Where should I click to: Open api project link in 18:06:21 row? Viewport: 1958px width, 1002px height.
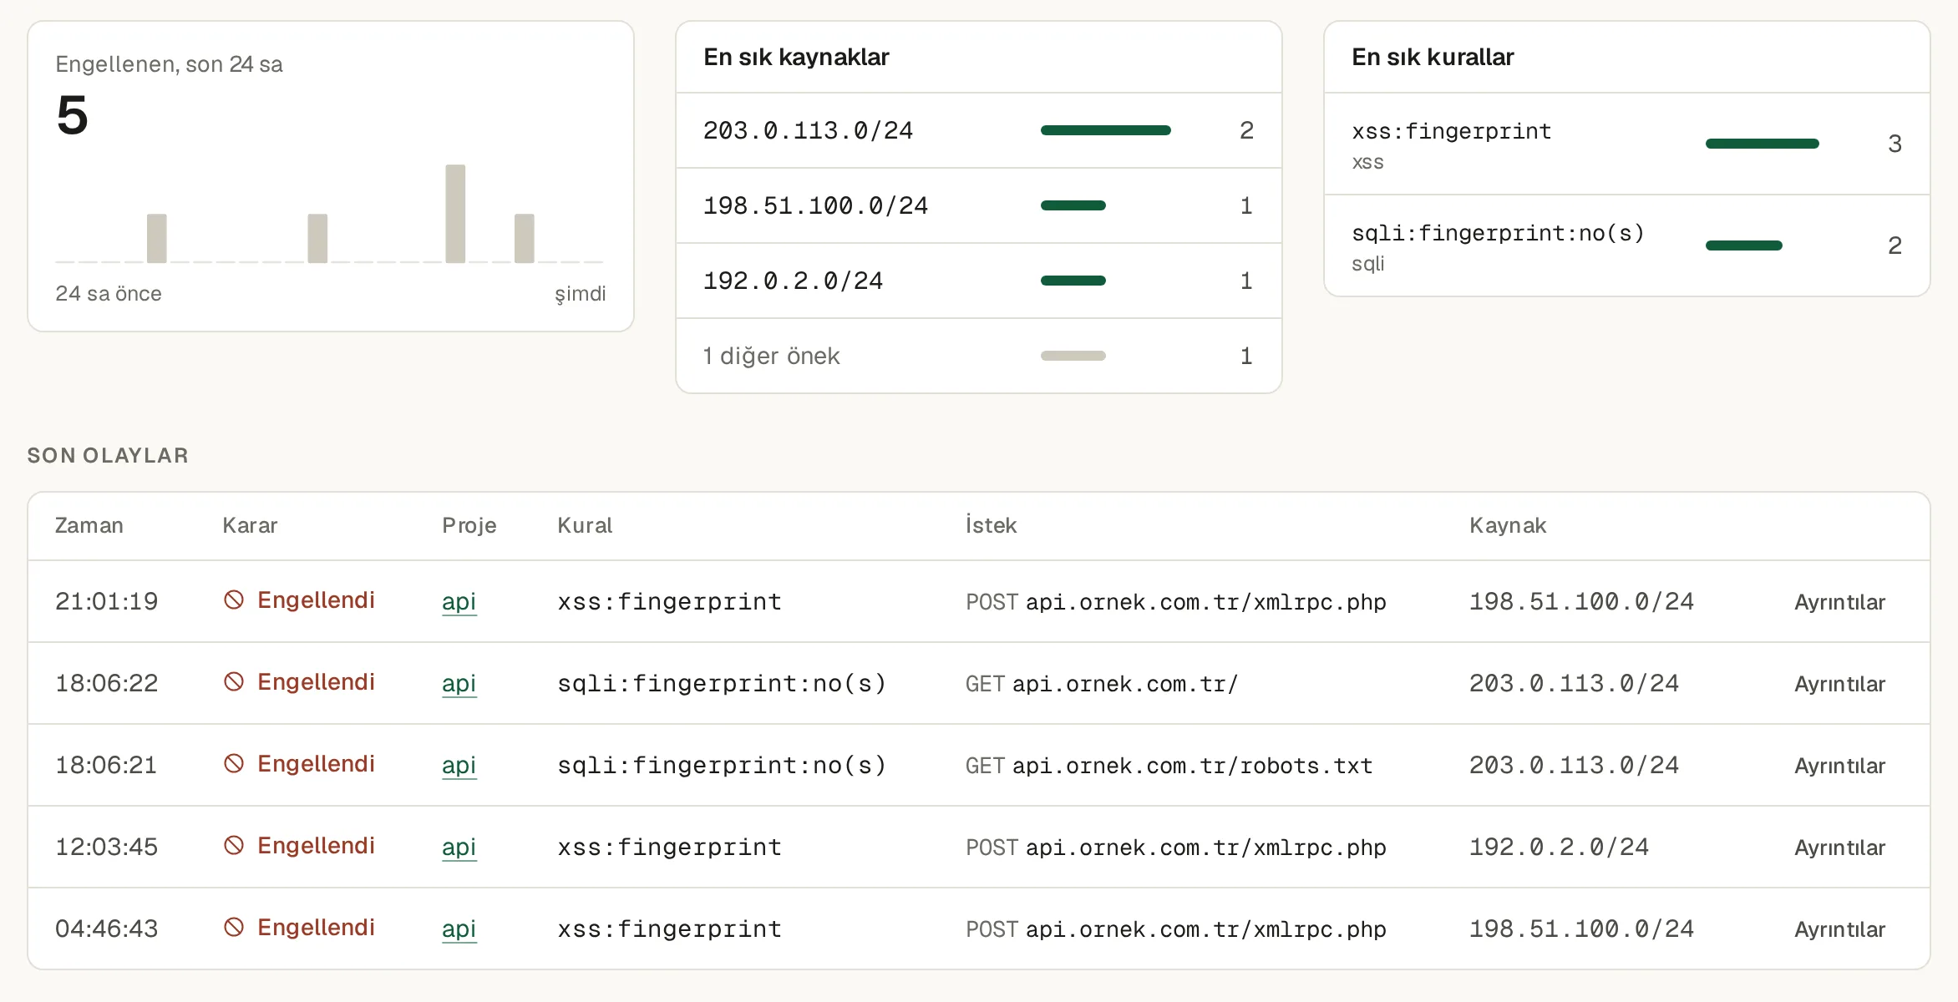pyautogui.click(x=459, y=765)
